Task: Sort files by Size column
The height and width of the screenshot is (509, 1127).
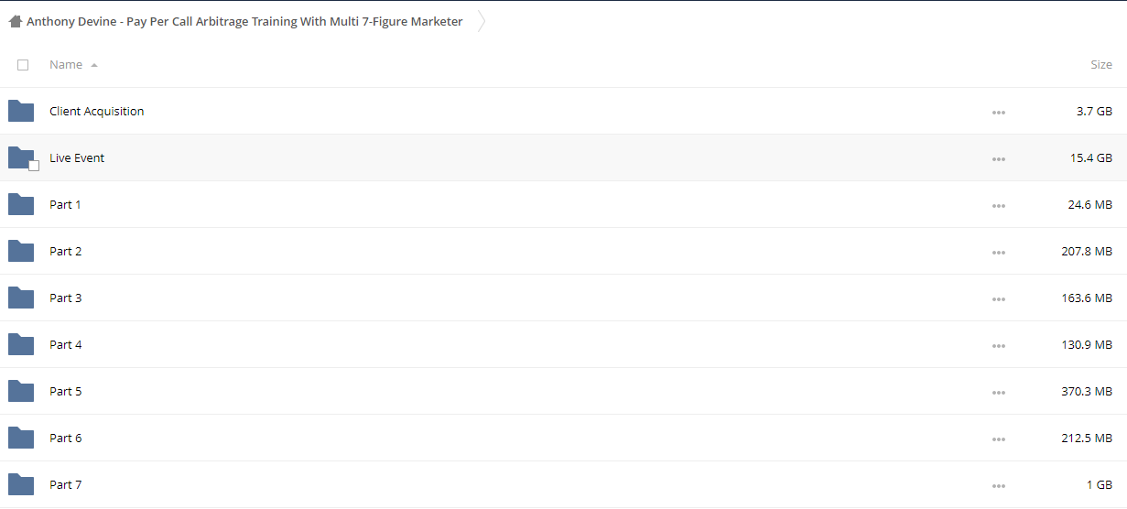Action: 1101,65
